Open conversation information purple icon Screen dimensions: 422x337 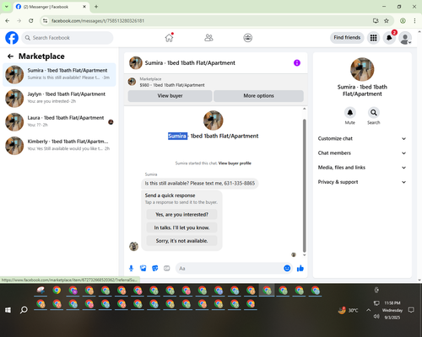point(297,63)
